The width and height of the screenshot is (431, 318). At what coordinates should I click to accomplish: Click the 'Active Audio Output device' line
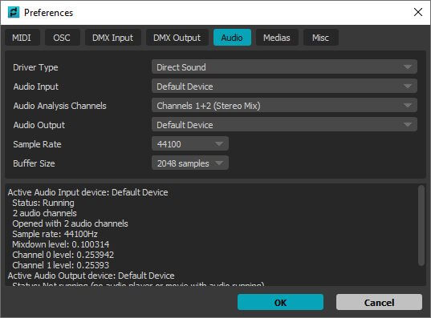coord(91,276)
